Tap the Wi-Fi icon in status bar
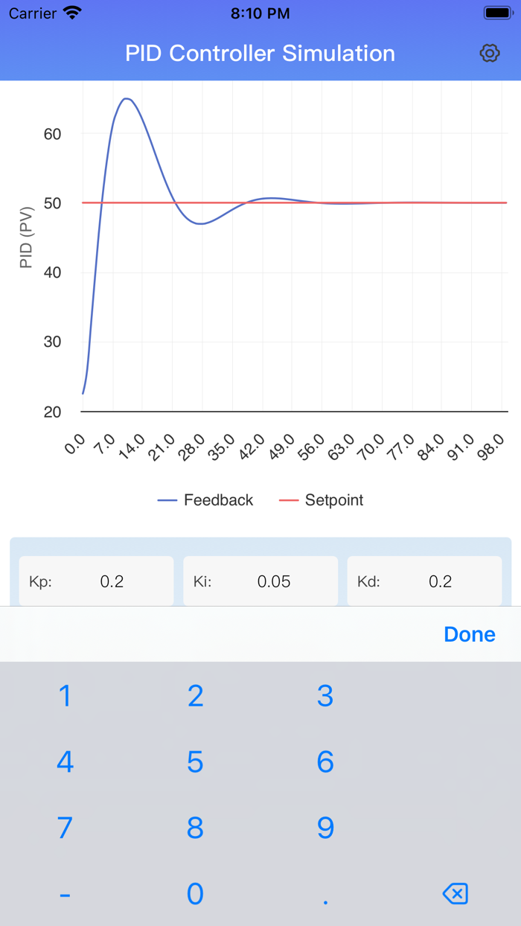The width and height of the screenshot is (521, 926). (x=71, y=12)
